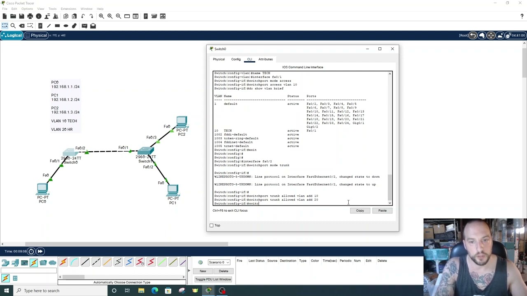Print the workspace with the printer icon
Image resolution: width=527 pixels, height=296 pixels.
(x=30, y=16)
